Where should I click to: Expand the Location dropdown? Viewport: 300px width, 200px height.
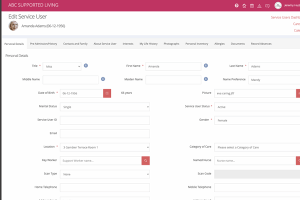104,147
